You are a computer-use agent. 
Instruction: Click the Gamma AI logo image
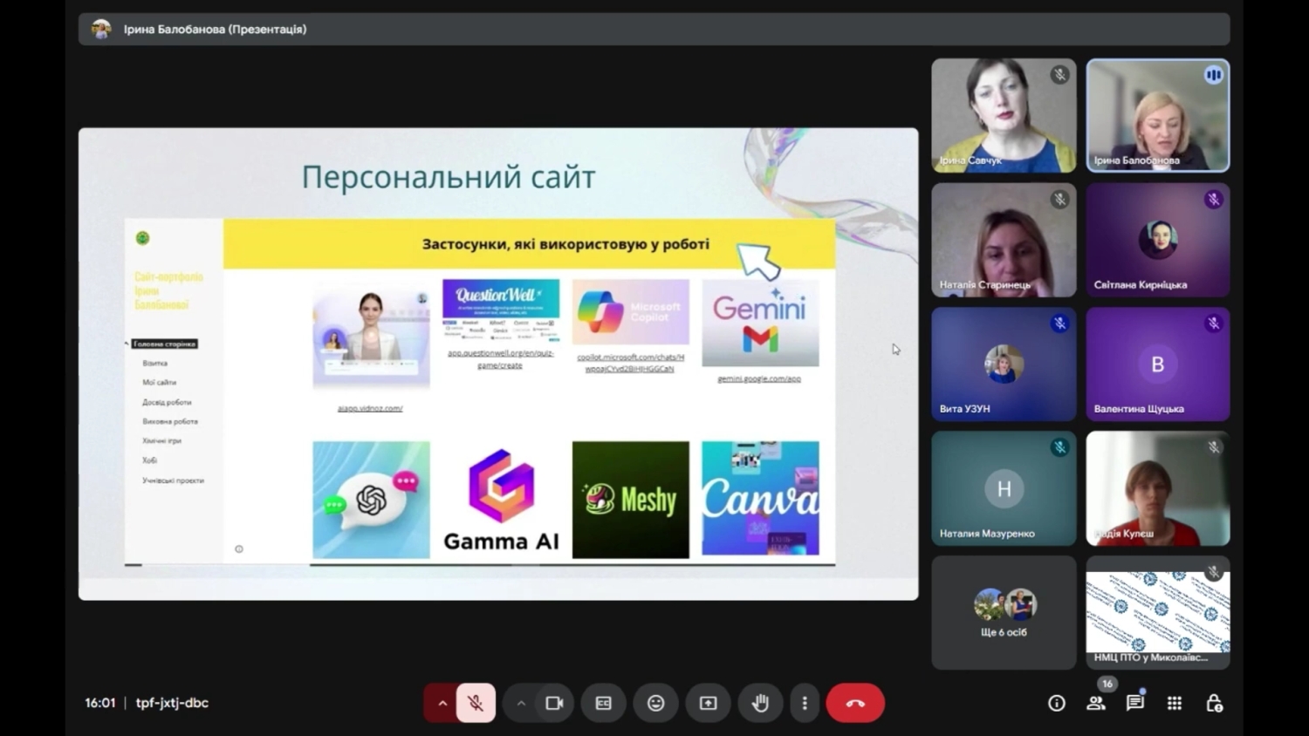click(501, 499)
